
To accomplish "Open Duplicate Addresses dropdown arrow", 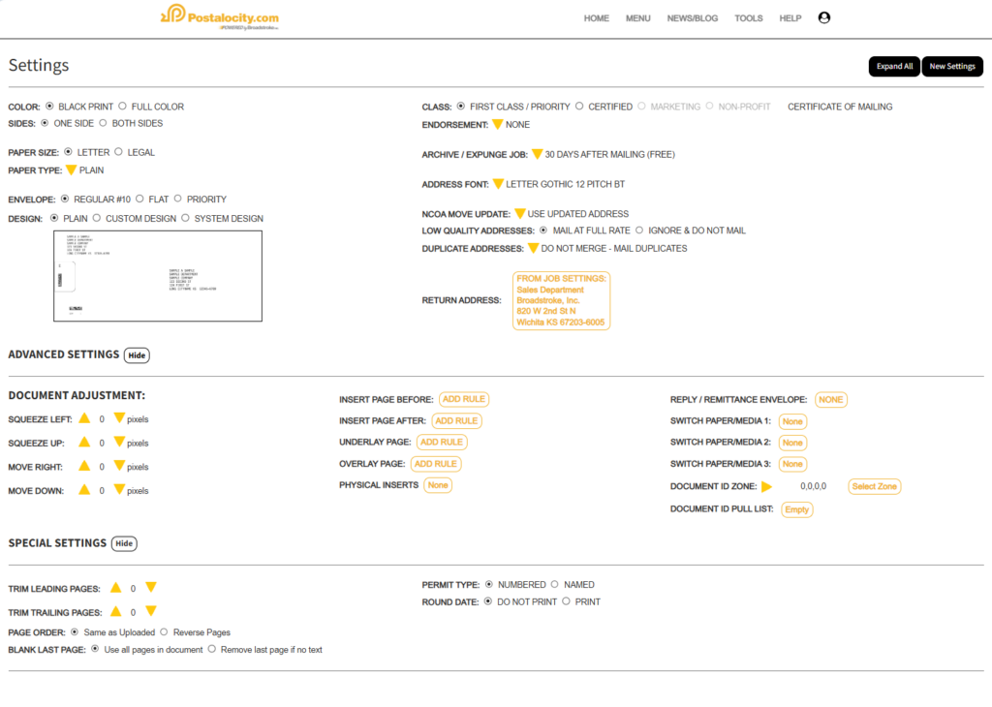I will (533, 248).
